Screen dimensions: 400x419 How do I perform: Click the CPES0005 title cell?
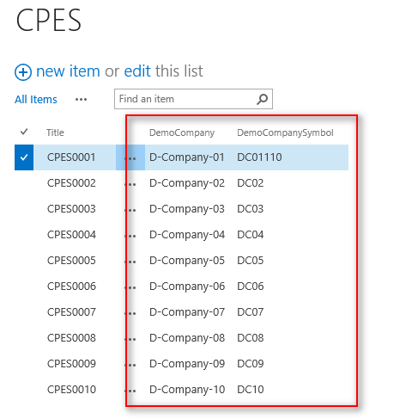pyautogui.click(x=71, y=261)
